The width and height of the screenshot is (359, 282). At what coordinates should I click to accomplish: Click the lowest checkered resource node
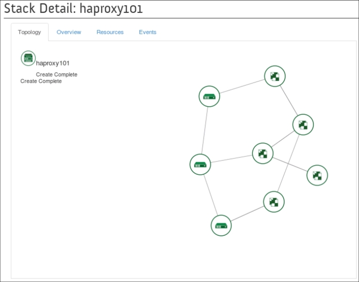click(x=274, y=202)
